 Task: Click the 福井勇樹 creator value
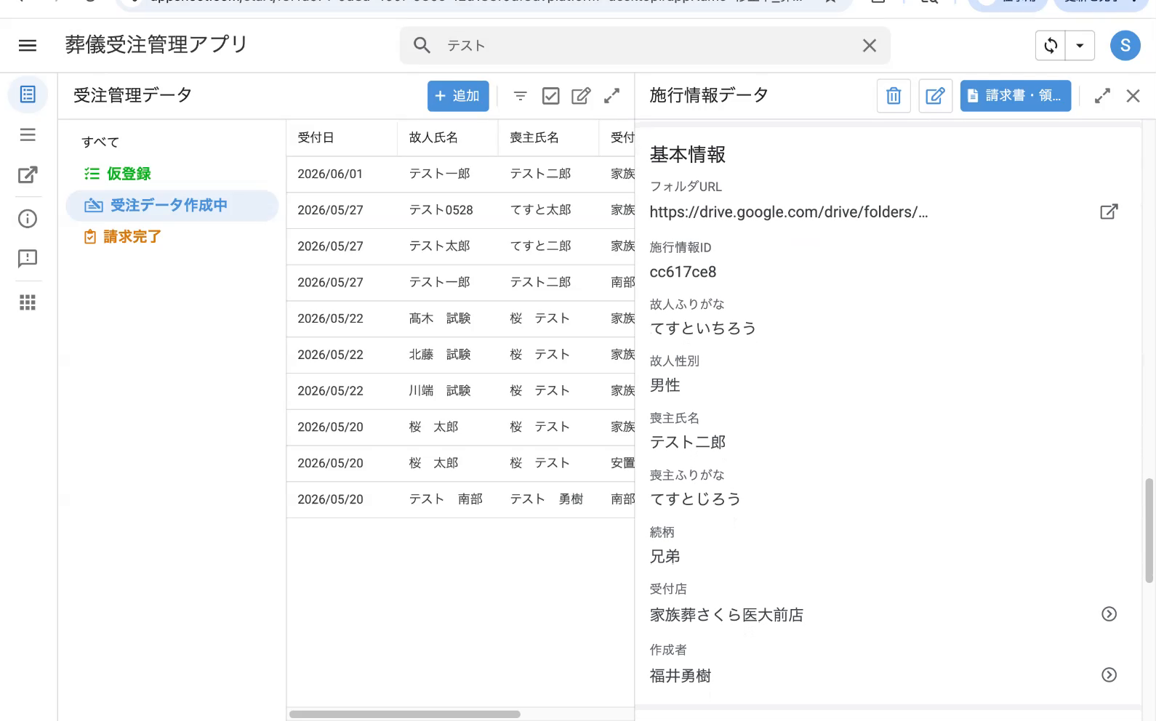(680, 676)
